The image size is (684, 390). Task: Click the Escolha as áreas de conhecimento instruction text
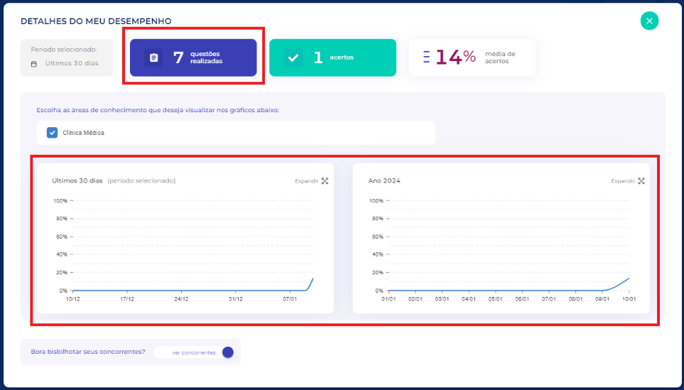point(158,110)
